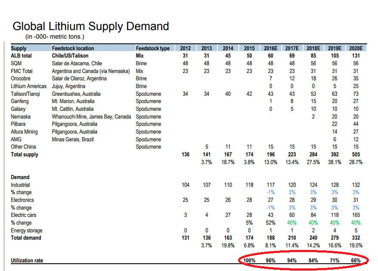Select 'Greenbushes, Australia' cell
Screen dimensions: 378x271
point(76,94)
